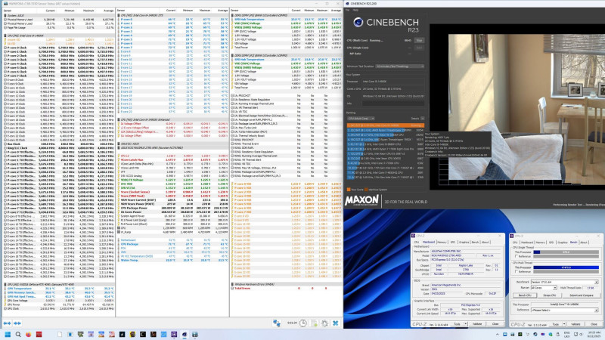The height and width of the screenshot is (340, 605).
Task: Click the Cinebench Info input field
Action: click(x=393, y=104)
